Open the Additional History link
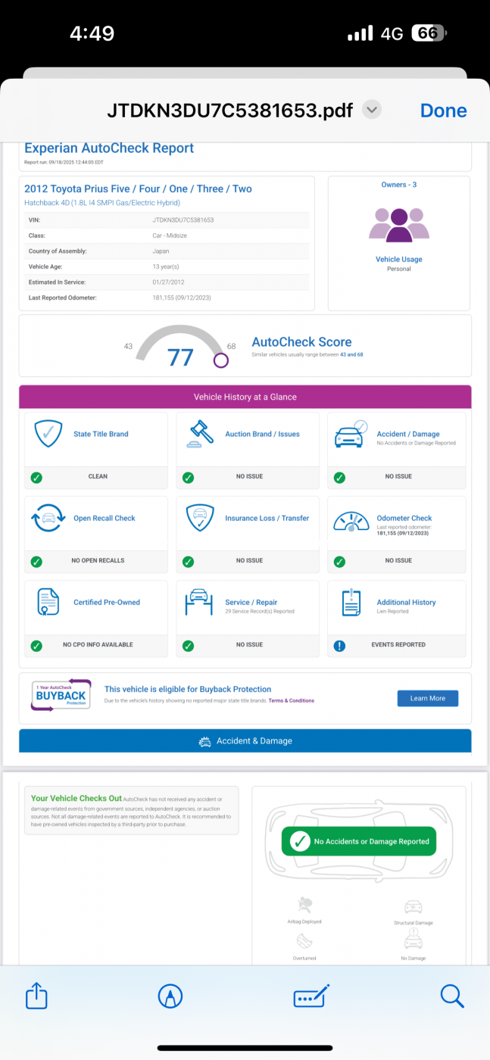Screen dimensions: 490x1060 point(406,603)
